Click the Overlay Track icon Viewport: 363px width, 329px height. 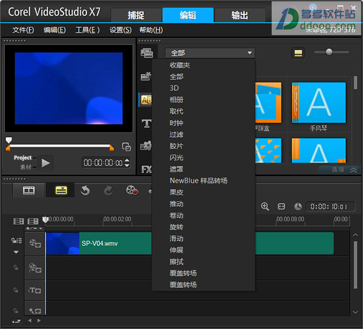click(x=35, y=268)
